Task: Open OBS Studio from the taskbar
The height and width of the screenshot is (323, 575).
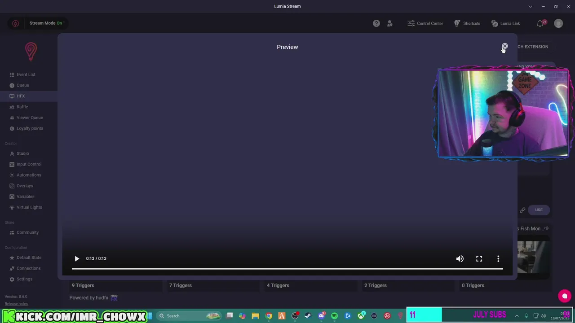Action: (x=295, y=316)
